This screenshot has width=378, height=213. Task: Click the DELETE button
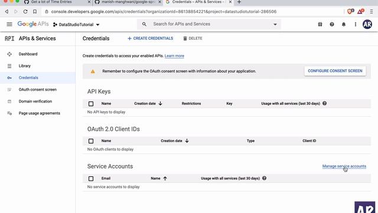(x=193, y=38)
